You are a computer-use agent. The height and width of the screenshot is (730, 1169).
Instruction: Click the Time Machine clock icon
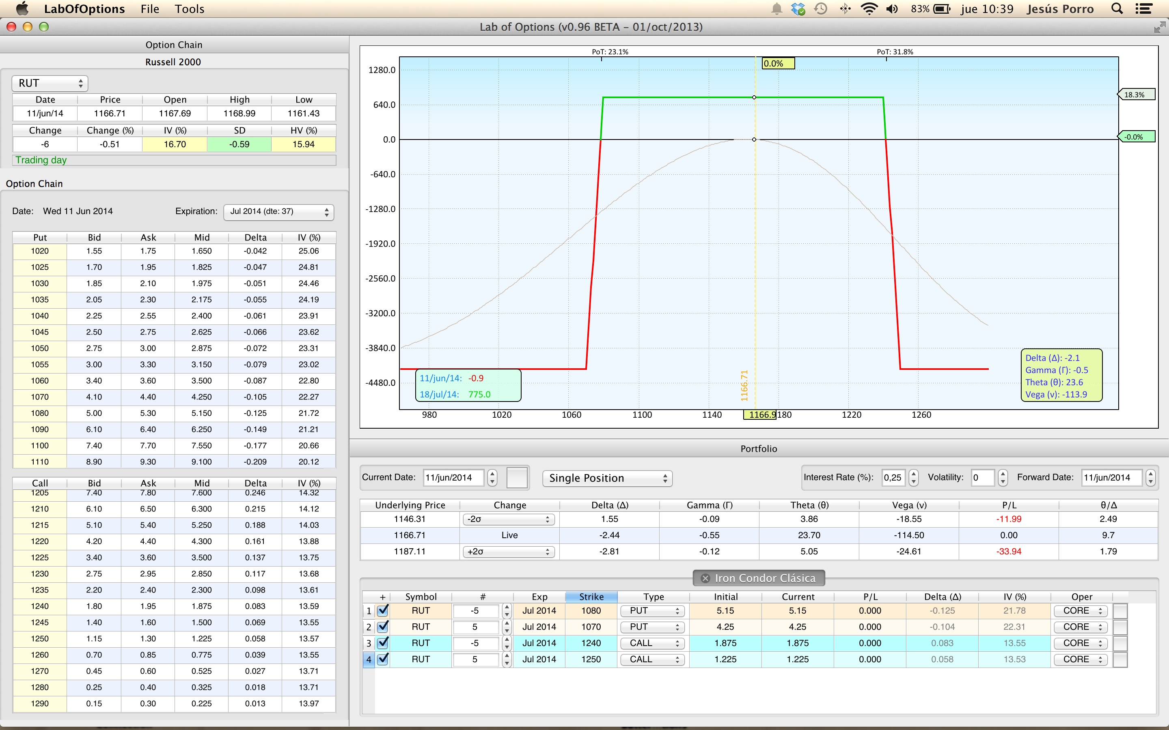(x=820, y=9)
